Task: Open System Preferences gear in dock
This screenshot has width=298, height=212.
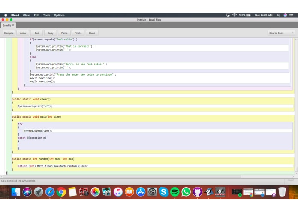Action: pyautogui.click(x=152, y=192)
